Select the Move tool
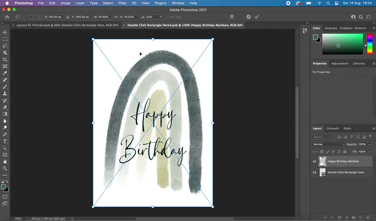376x221 pixels. click(x=5, y=32)
